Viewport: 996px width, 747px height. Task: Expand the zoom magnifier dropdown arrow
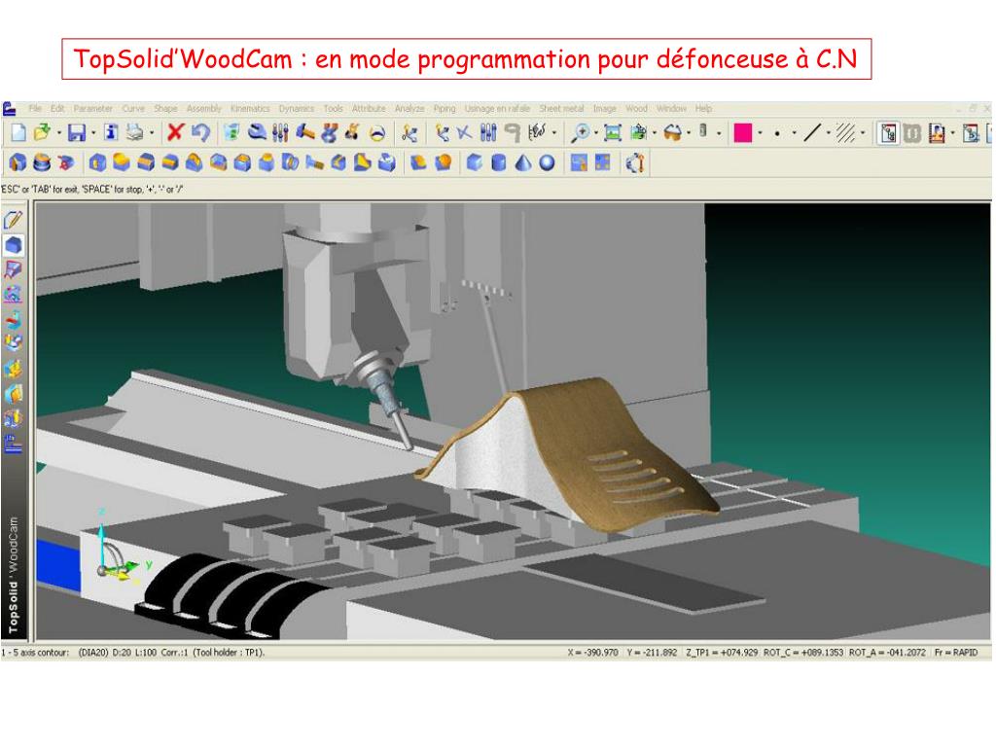pyautogui.click(x=596, y=132)
